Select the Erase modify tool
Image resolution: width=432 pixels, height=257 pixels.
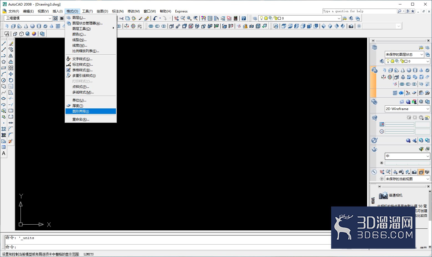(11, 44)
